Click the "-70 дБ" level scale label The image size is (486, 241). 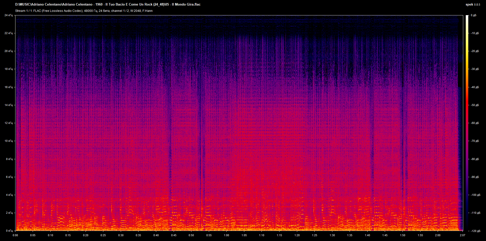(x=475, y=141)
